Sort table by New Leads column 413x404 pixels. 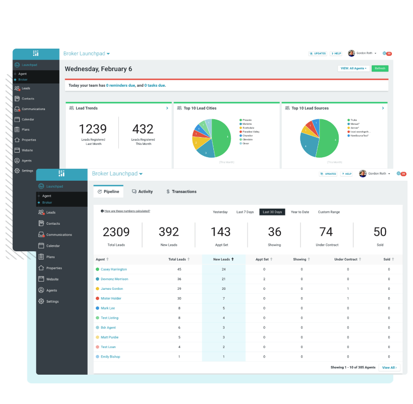tap(223, 259)
